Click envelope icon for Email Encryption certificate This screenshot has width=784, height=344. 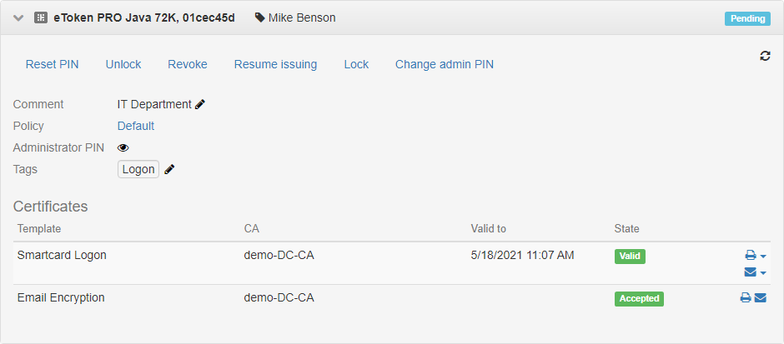click(x=761, y=297)
